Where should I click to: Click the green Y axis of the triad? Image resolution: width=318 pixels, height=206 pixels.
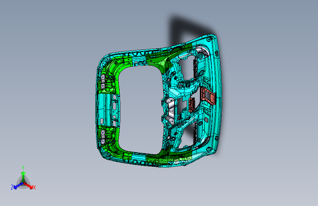click(x=23, y=177)
